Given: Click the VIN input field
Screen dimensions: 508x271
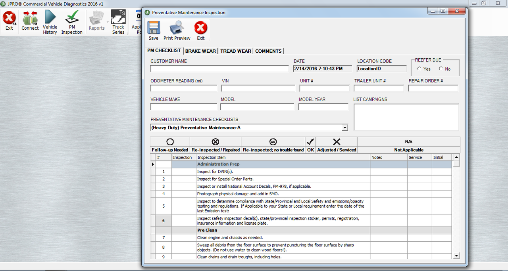Looking at the screenshot, I should [x=258, y=88].
